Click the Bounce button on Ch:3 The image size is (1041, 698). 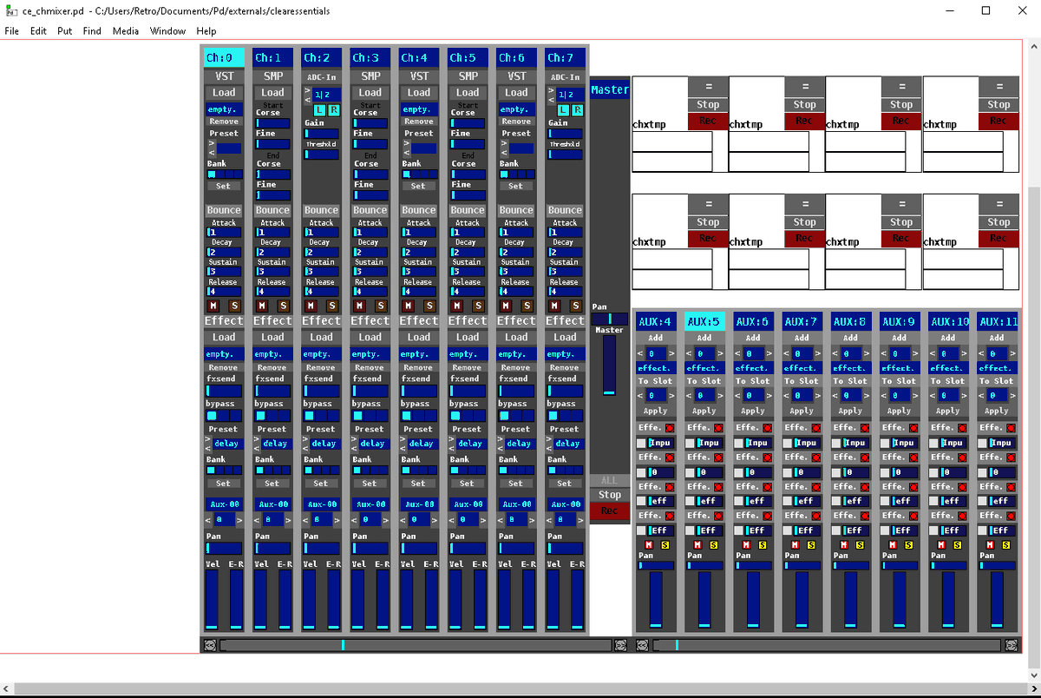tap(370, 210)
